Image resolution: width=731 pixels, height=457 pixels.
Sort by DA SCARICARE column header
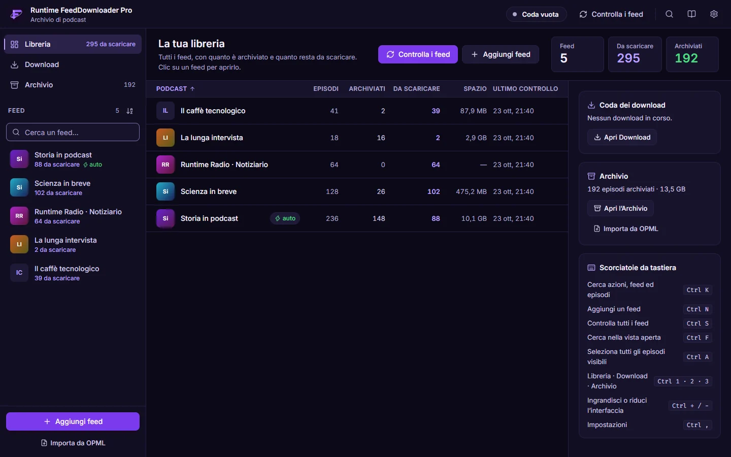(417, 89)
